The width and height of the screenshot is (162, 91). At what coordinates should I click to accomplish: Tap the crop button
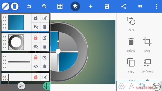[147, 45]
